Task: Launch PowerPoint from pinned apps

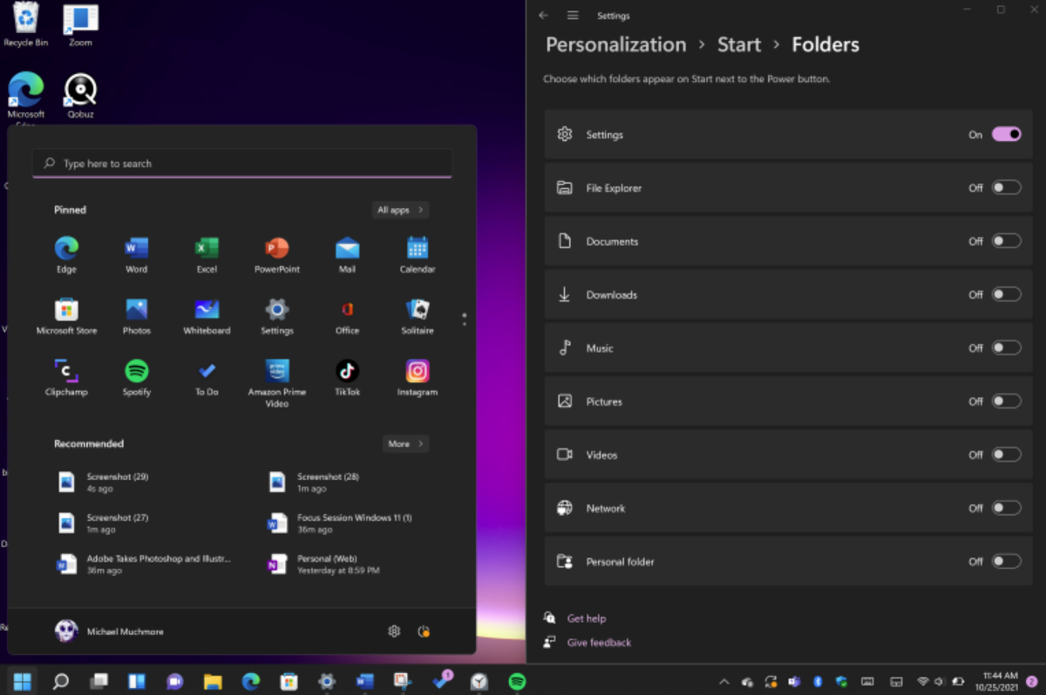Action: click(277, 254)
